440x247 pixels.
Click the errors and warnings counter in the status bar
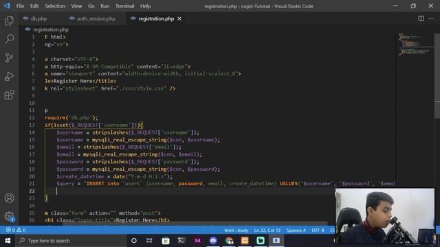tap(16, 230)
